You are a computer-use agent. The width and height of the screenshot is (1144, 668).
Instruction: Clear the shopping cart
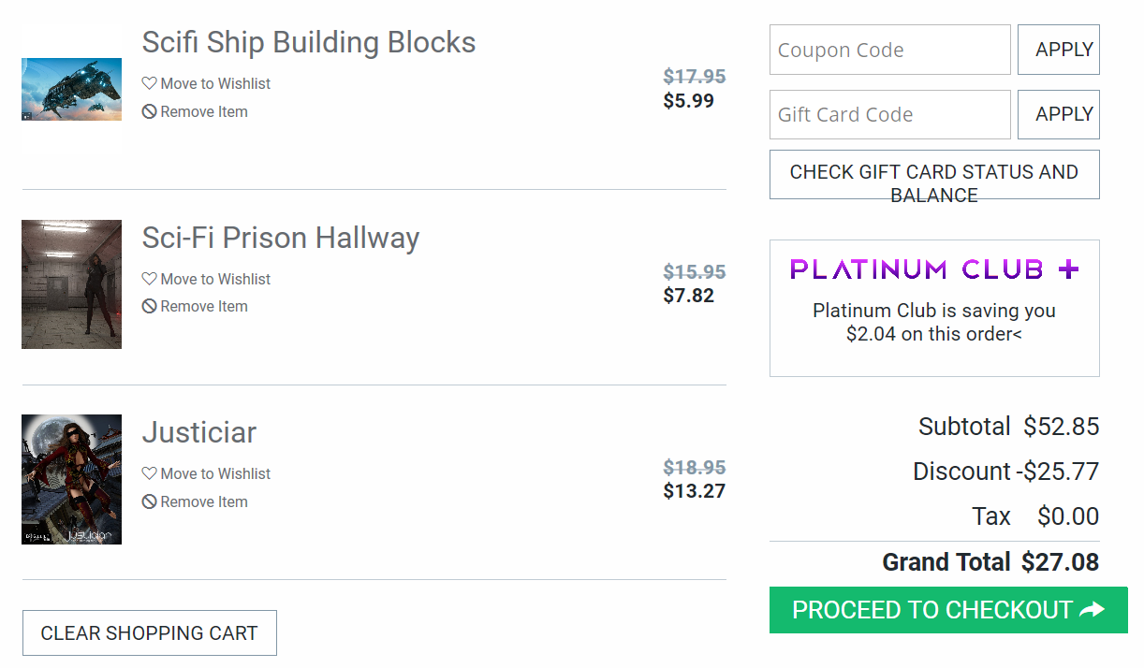149,633
